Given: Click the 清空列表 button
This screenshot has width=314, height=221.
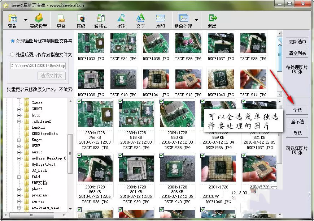Looking at the screenshot, I should click(x=297, y=54).
